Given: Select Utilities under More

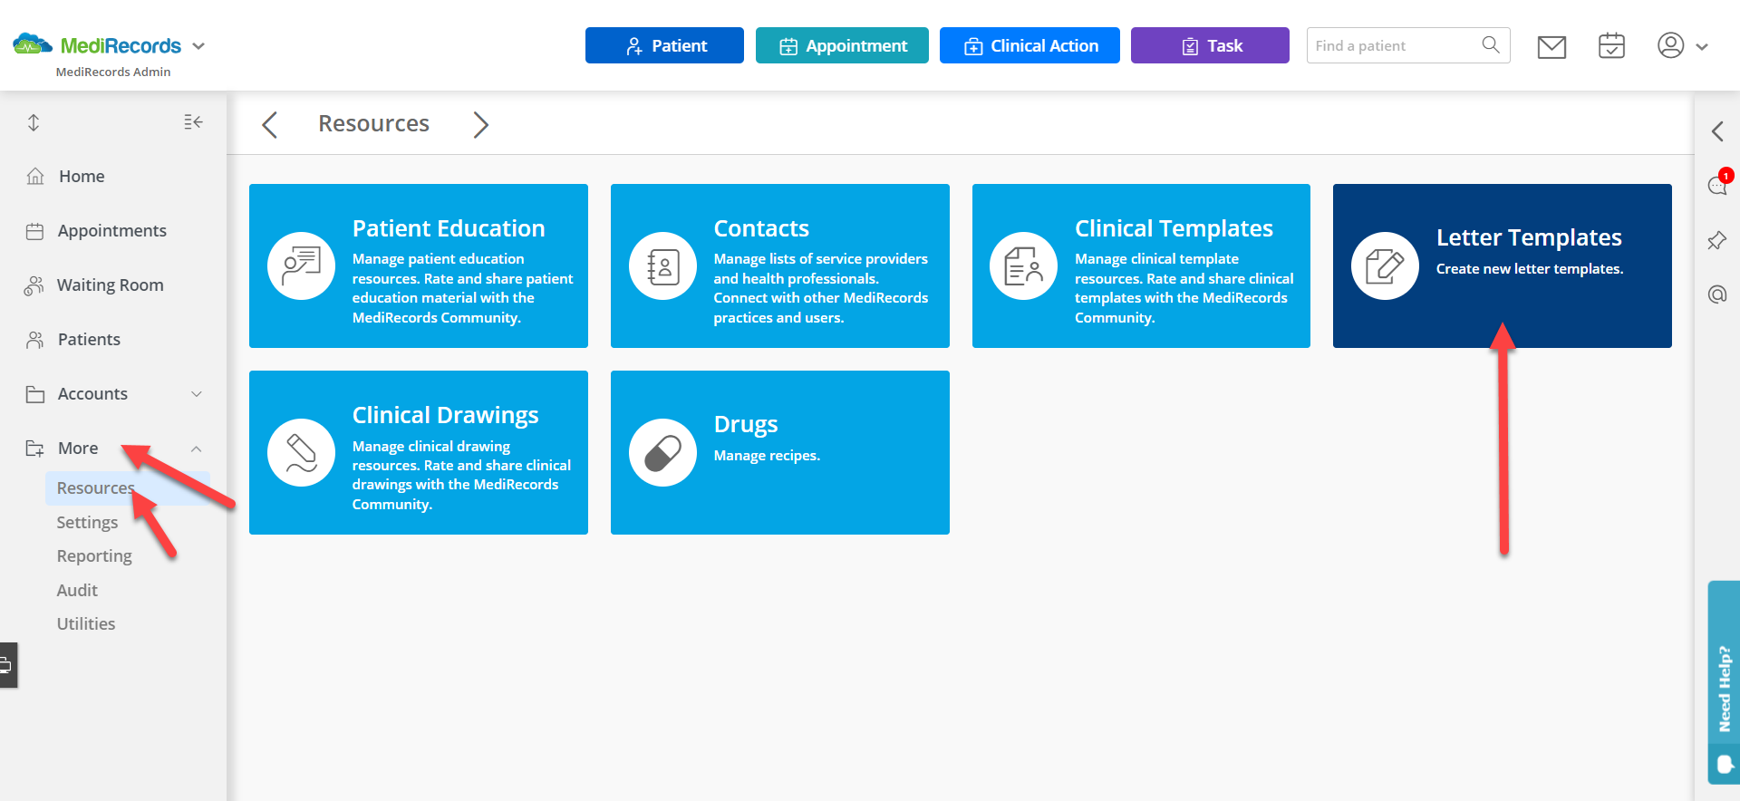Looking at the screenshot, I should (86, 623).
